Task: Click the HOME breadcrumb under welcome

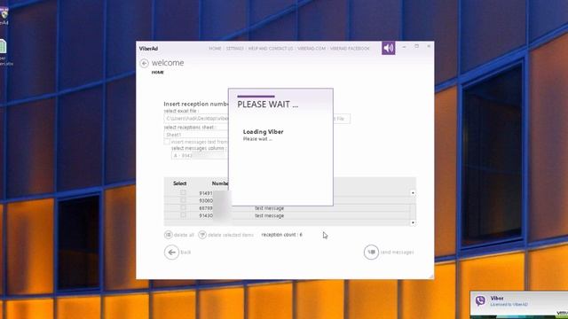Action: coord(158,73)
